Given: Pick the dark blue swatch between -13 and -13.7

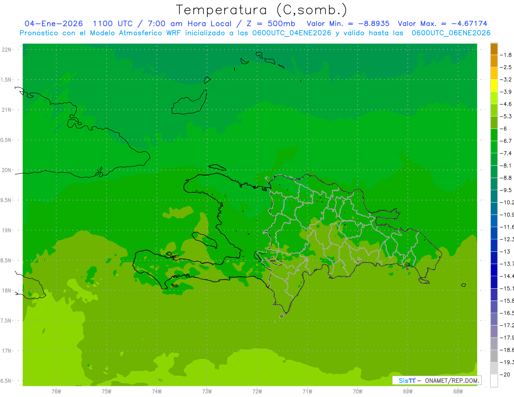Looking at the screenshot, I should [x=494, y=257].
